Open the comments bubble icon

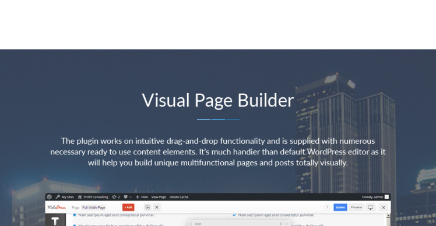click(x=128, y=197)
